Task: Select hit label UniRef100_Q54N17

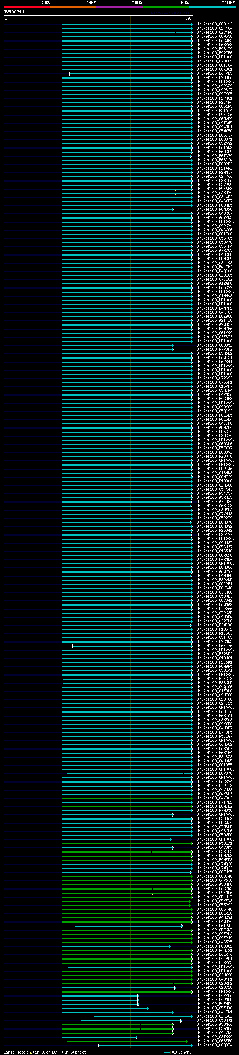Action: point(214,896)
